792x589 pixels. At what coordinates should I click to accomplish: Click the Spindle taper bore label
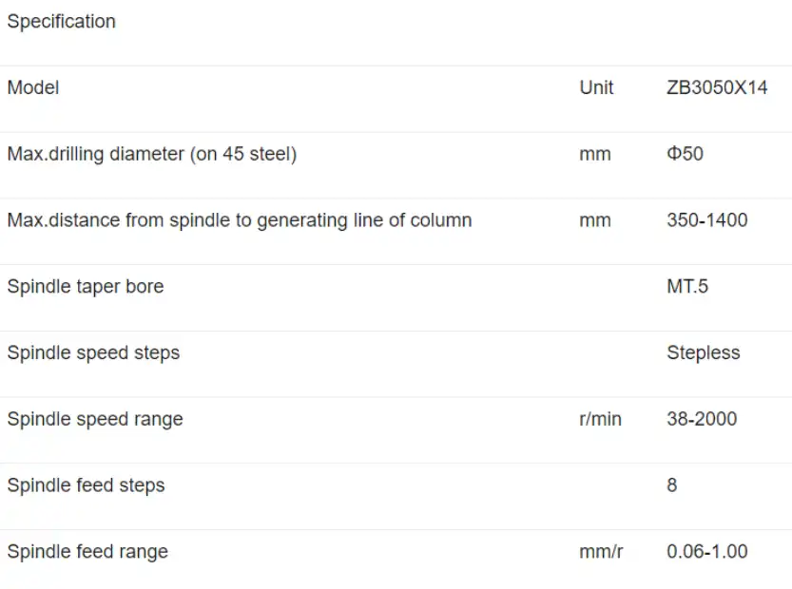86,287
